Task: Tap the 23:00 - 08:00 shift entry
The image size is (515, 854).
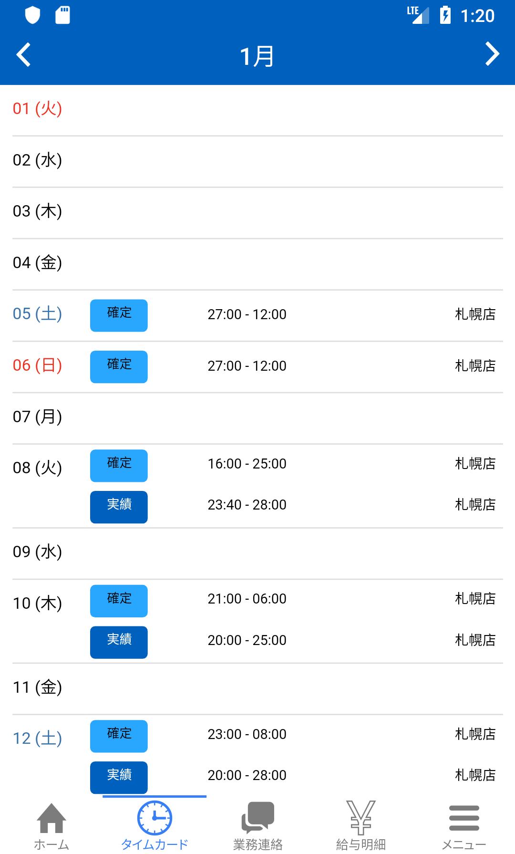Action: (x=247, y=734)
